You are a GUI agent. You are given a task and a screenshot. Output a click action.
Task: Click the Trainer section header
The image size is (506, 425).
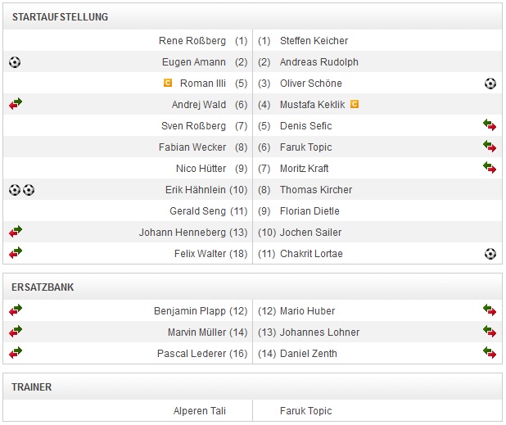pos(32,387)
